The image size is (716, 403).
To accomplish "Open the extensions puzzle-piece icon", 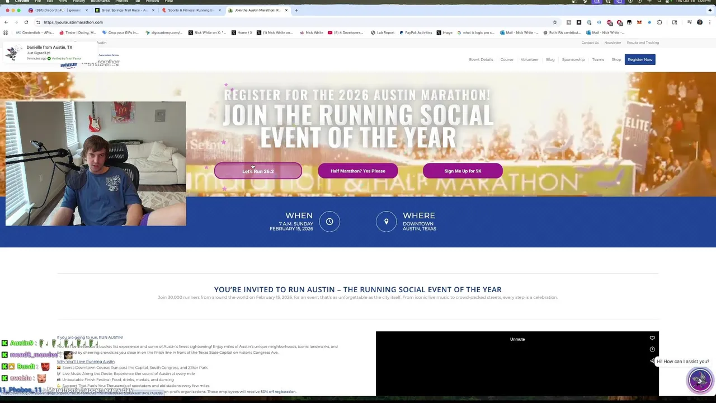I will pos(660,22).
